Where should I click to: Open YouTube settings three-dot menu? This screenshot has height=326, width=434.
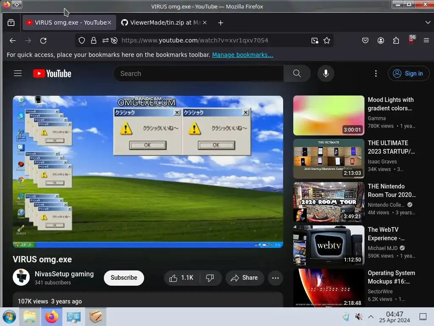point(376,73)
